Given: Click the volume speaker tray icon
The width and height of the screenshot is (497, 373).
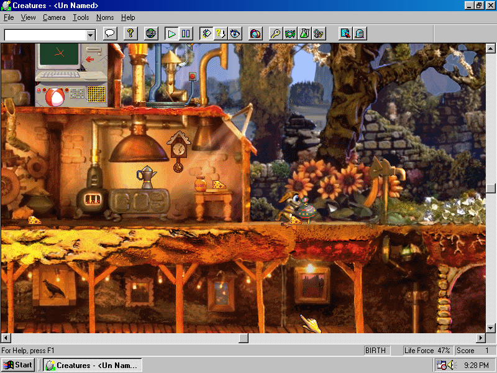Looking at the screenshot, I should coord(451,365).
